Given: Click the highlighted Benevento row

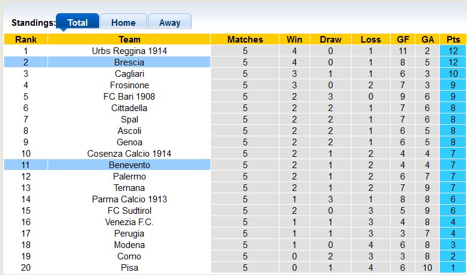Looking at the screenshot, I should [129, 165].
